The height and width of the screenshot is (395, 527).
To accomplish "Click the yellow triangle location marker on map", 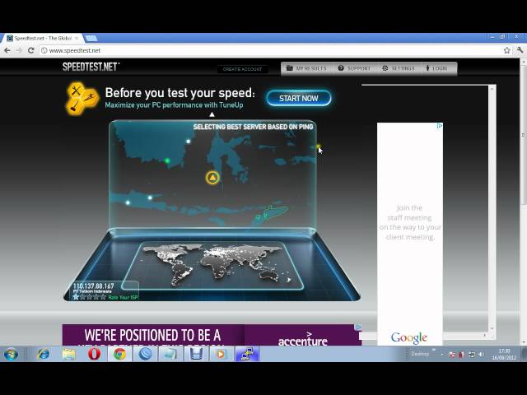I will pyautogui.click(x=212, y=178).
